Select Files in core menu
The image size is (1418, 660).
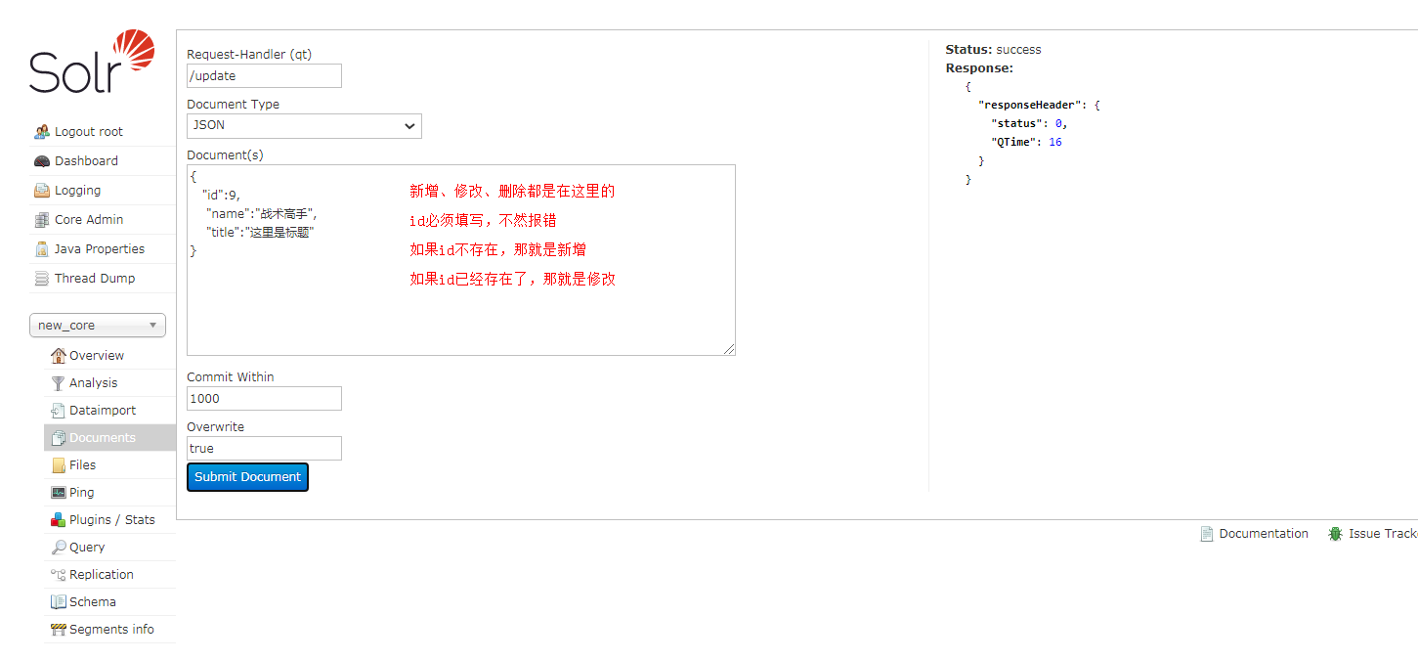109,465
